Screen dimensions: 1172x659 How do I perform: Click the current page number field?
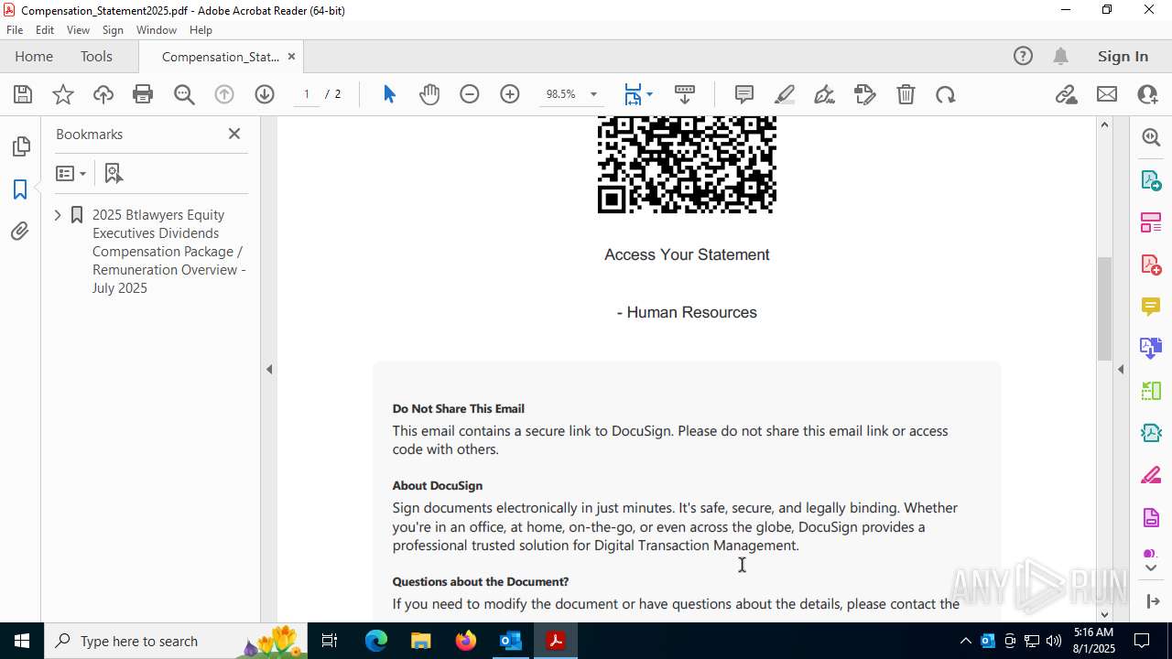pyautogui.click(x=307, y=94)
